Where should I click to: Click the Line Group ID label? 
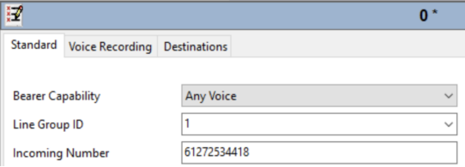pyautogui.click(x=48, y=124)
